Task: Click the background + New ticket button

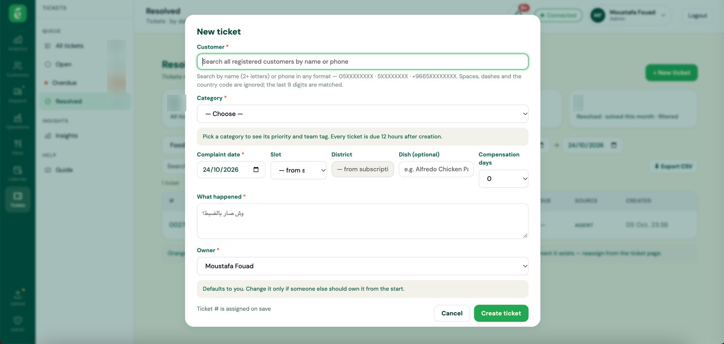Action: click(671, 73)
